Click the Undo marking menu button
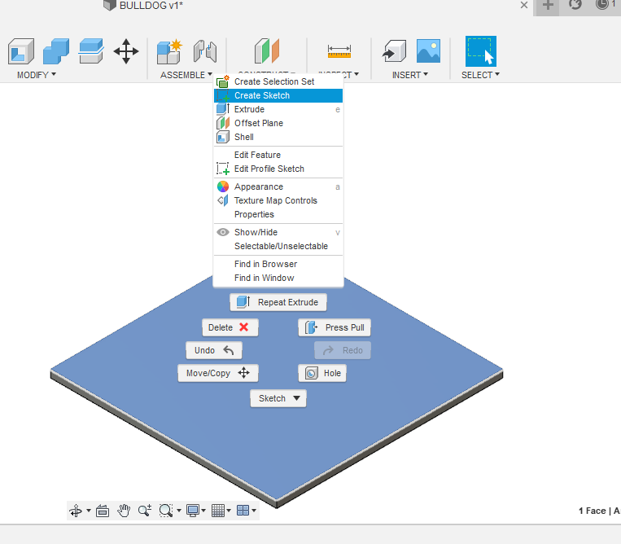This screenshot has width=621, height=544. (x=214, y=350)
